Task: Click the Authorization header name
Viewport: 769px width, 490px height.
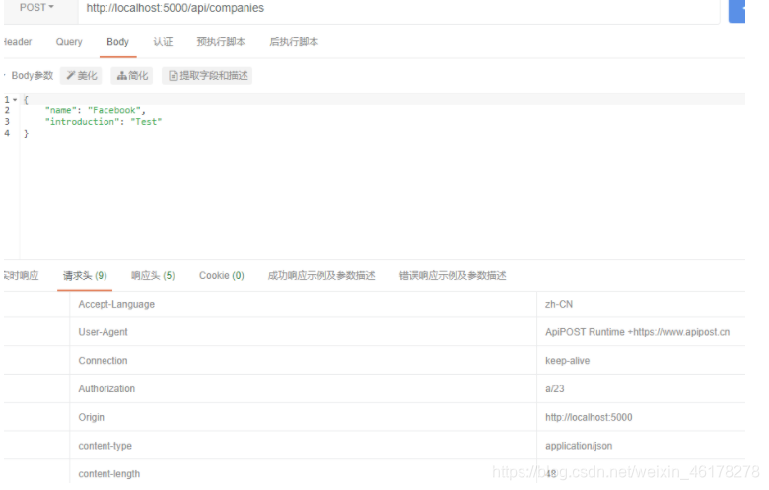Action: (x=106, y=389)
